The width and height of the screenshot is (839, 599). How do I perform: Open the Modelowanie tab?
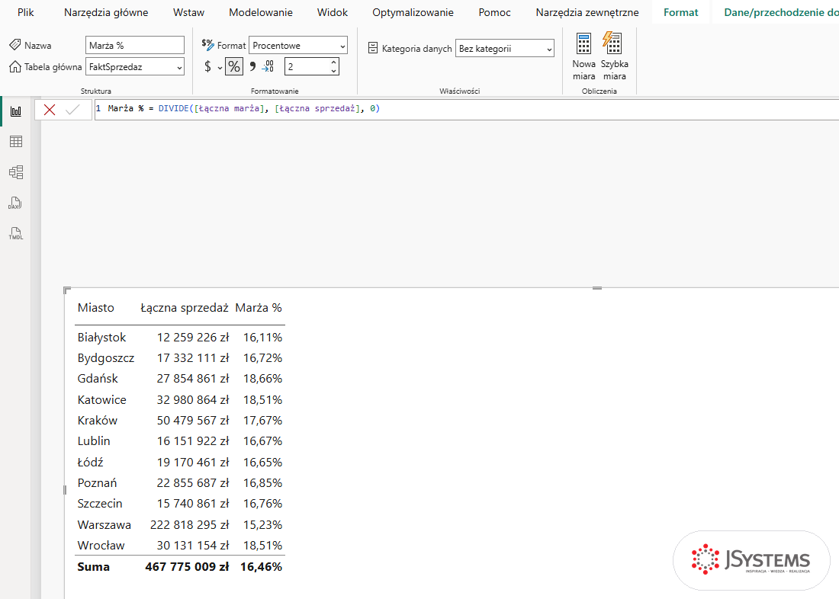(261, 12)
